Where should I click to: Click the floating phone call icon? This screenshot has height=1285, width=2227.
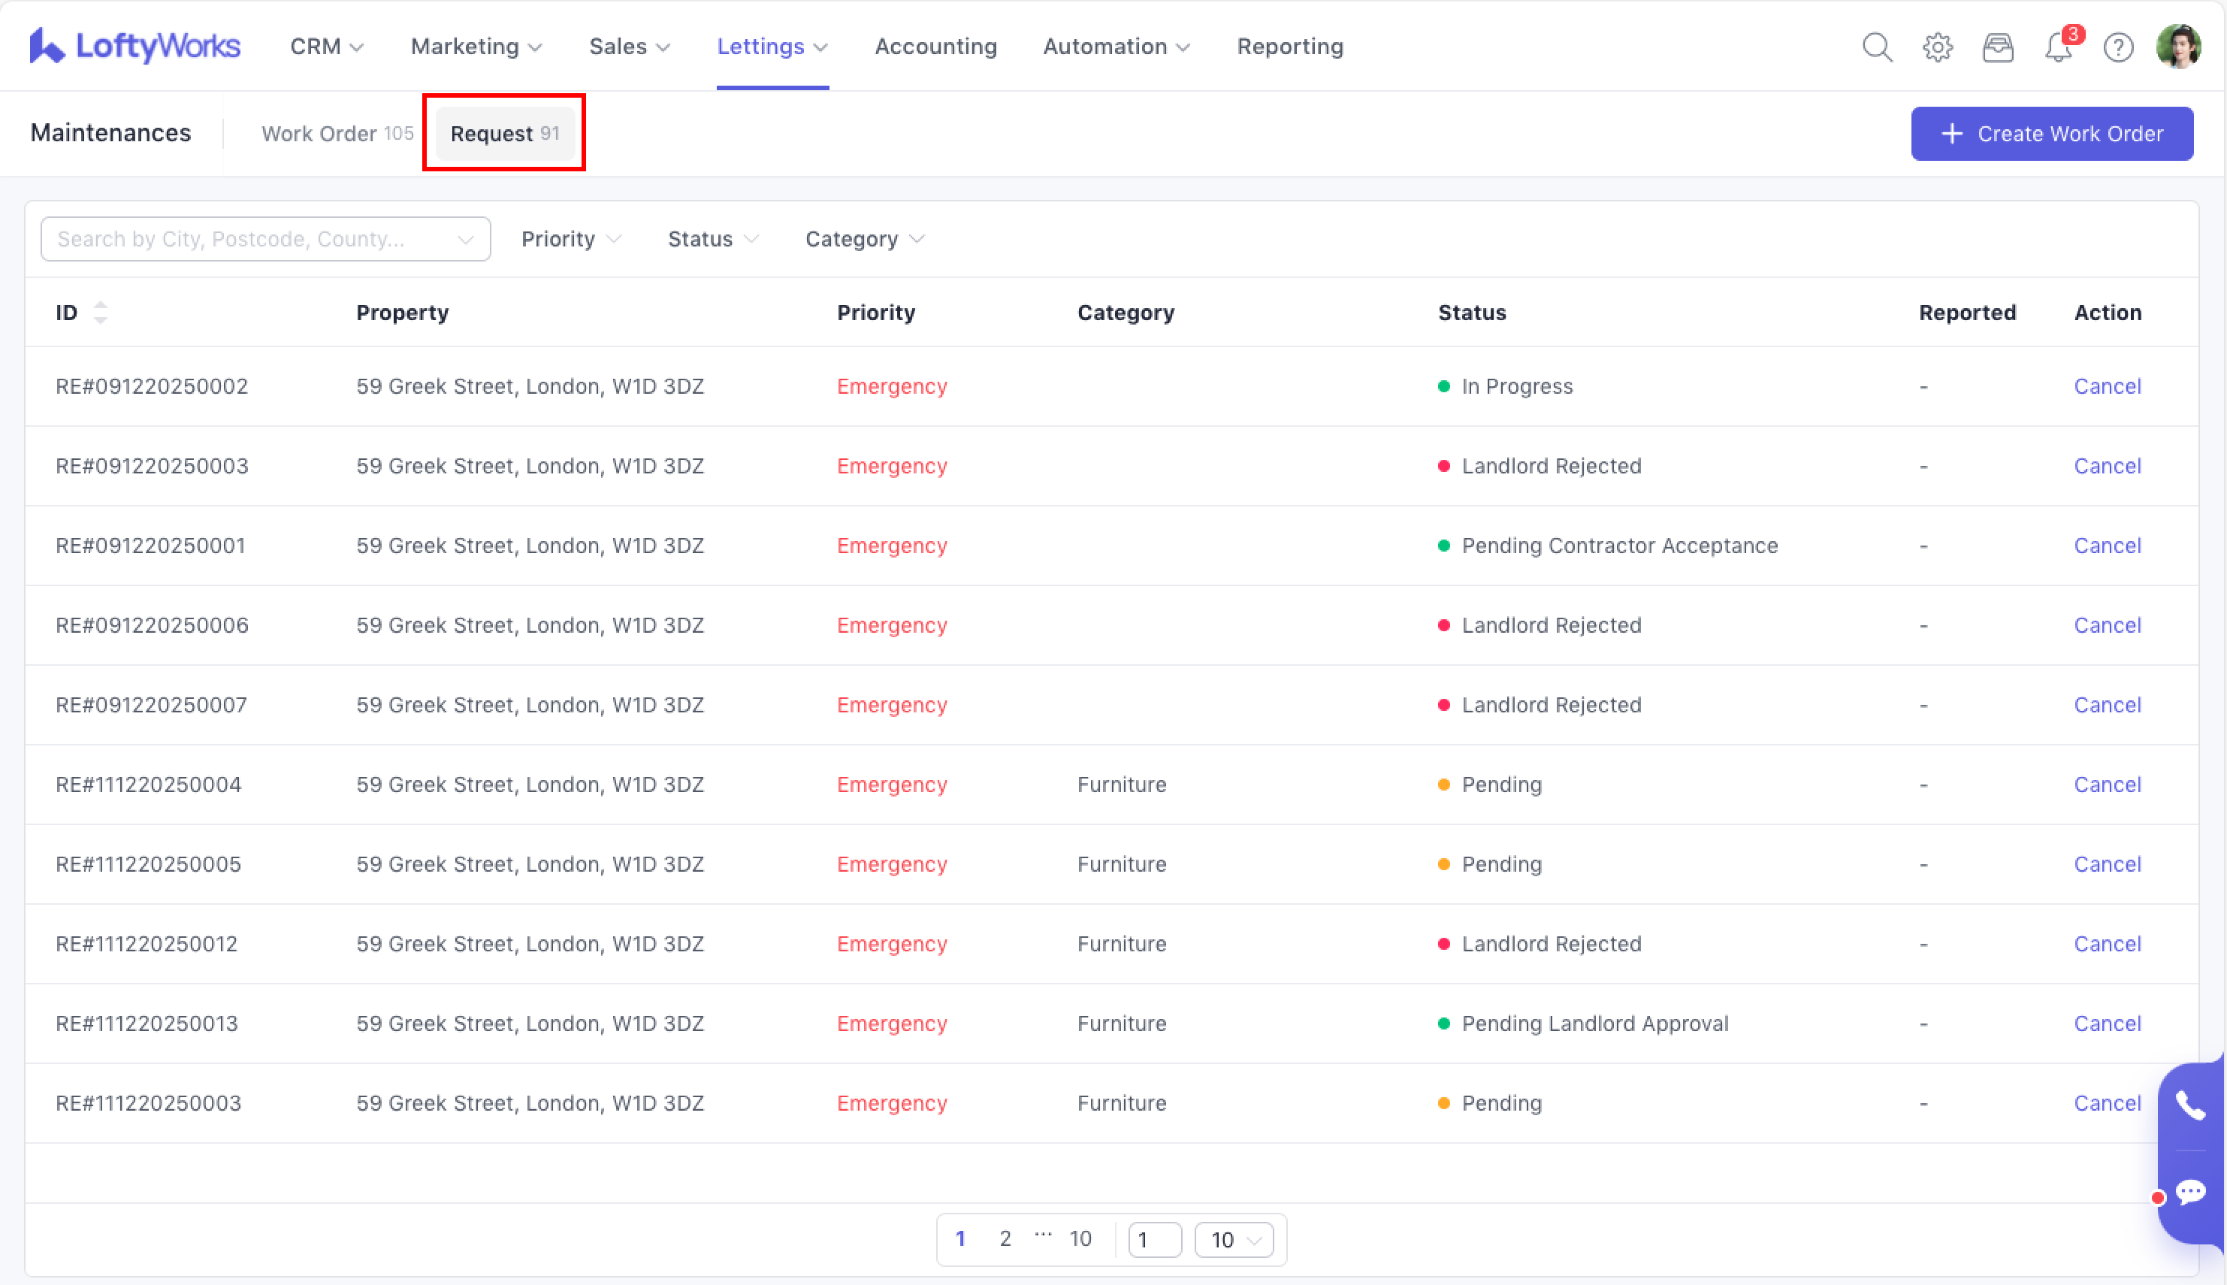pos(2190,1105)
